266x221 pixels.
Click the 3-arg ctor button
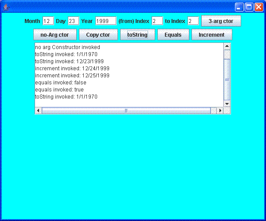coord(221,21)
